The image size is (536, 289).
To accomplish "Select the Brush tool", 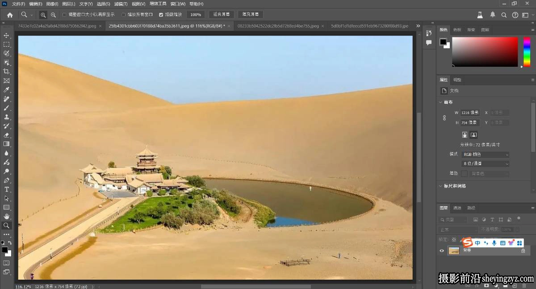I will coord(6,108).
